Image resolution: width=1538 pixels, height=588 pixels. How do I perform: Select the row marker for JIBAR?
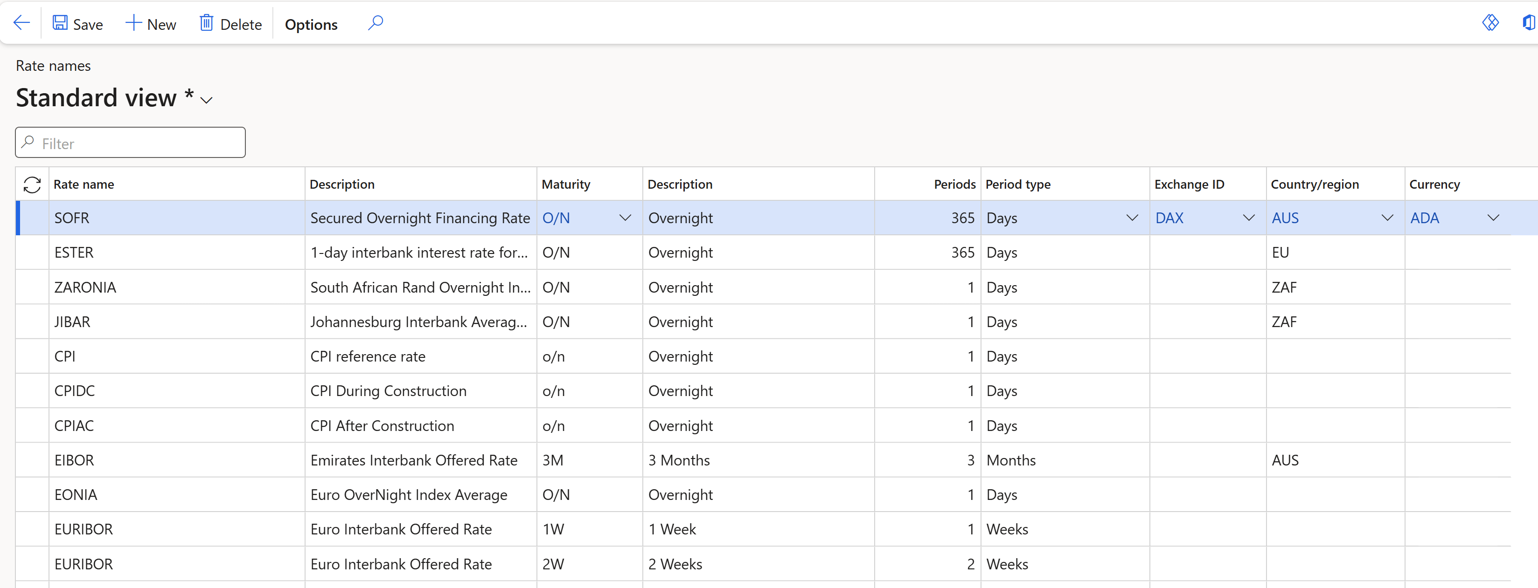coord(32,322)
